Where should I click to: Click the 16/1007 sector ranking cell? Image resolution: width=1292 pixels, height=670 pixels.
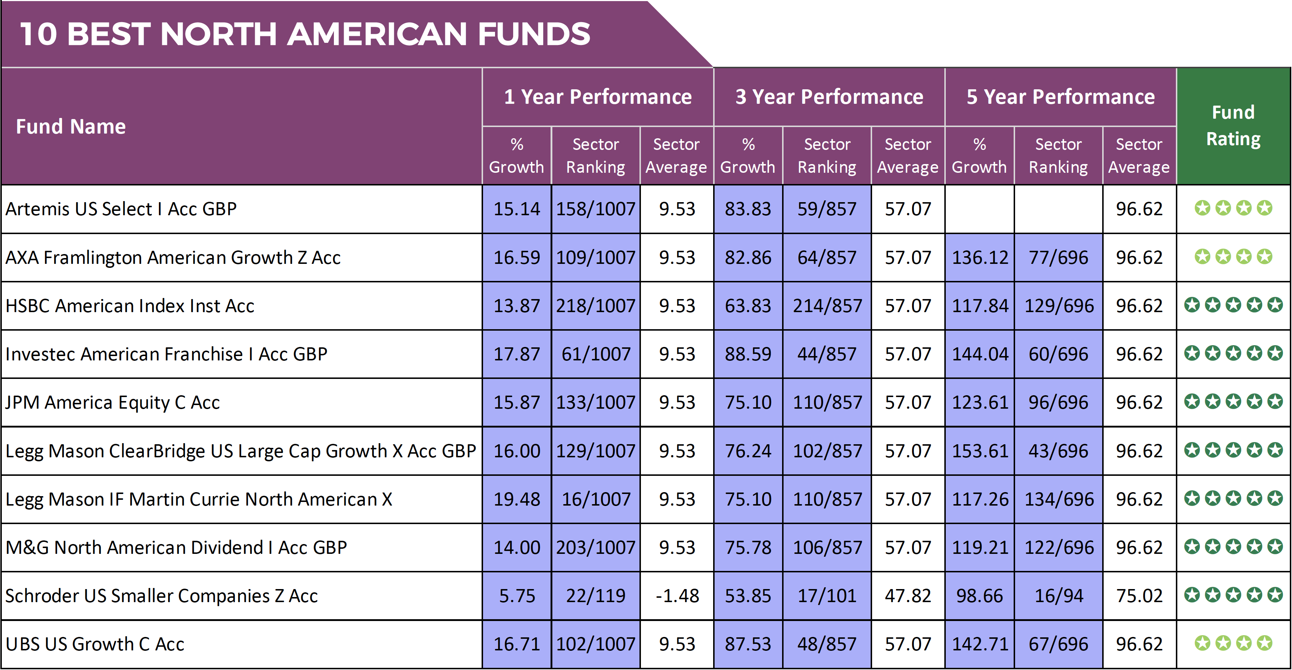(x=595, y=499)
